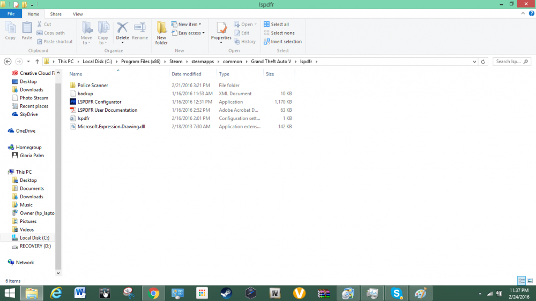Open the Copy to dropdown

(x=103, y=33)
